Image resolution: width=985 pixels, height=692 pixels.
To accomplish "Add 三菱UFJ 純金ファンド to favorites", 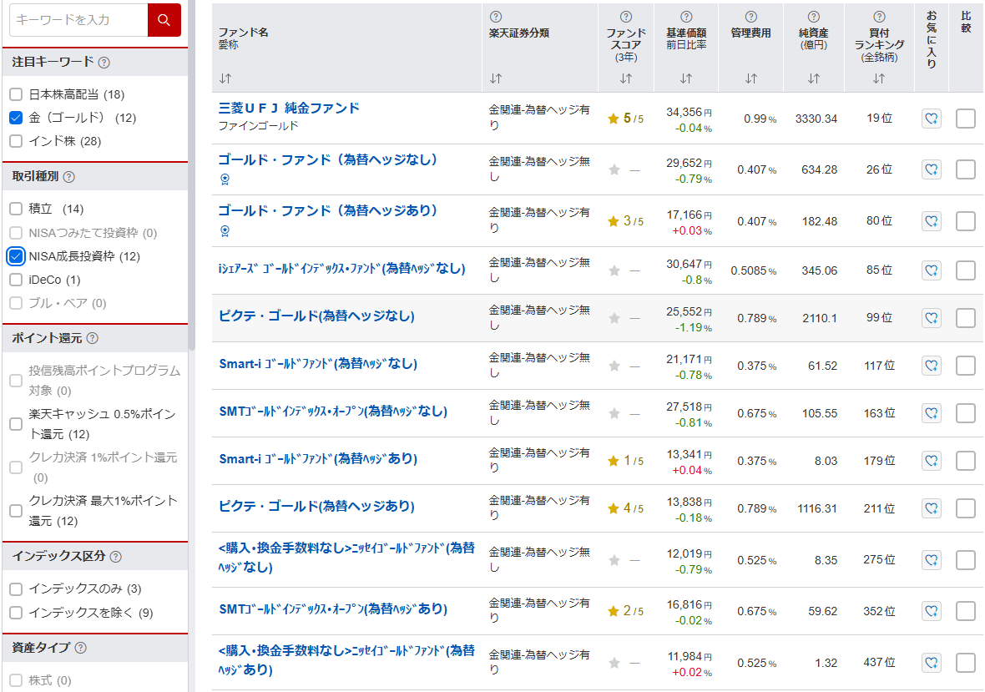I will click(932, 118).
